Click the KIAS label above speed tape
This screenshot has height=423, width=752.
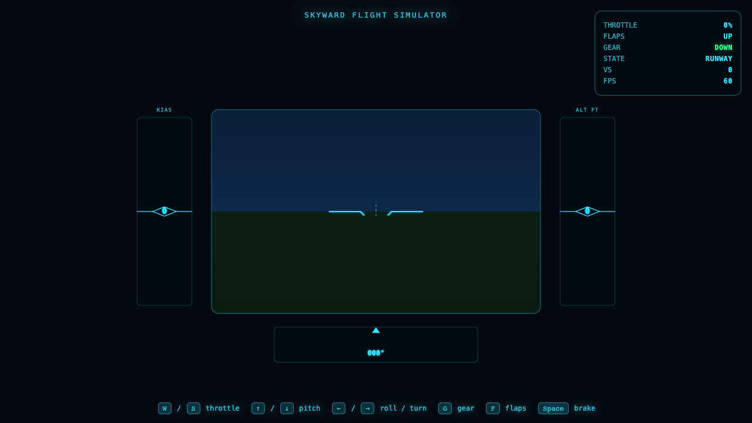pyautogui.click(x=164, y=110)
